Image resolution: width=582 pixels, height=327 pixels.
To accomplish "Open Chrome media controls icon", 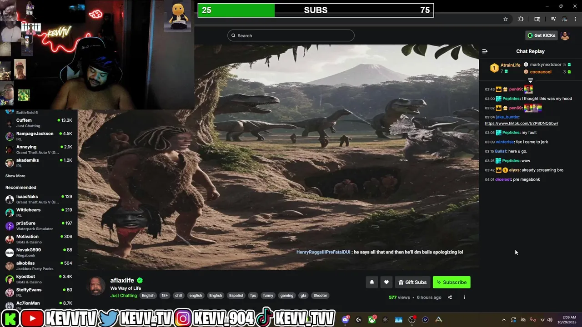I will 553,19.
